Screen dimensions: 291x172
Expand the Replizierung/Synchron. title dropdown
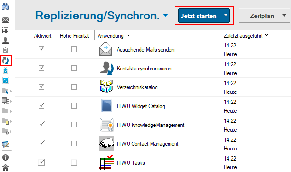pyautogui.click(x=165, y=16)
